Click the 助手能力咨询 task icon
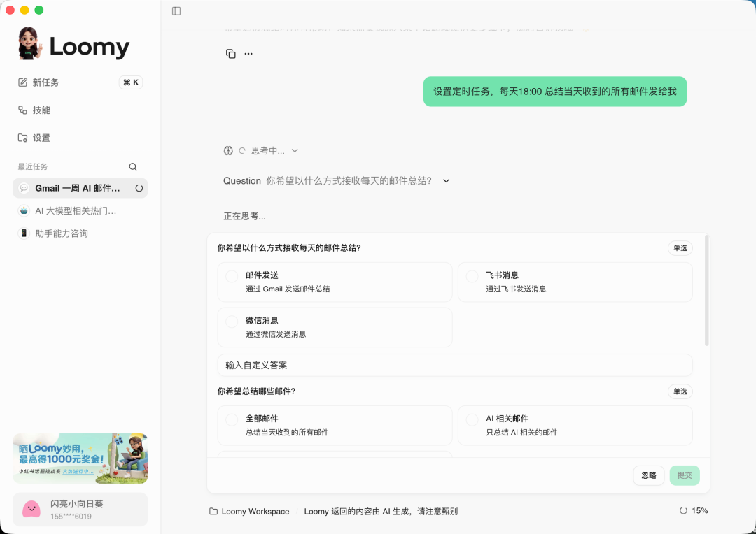 point(24,233)
